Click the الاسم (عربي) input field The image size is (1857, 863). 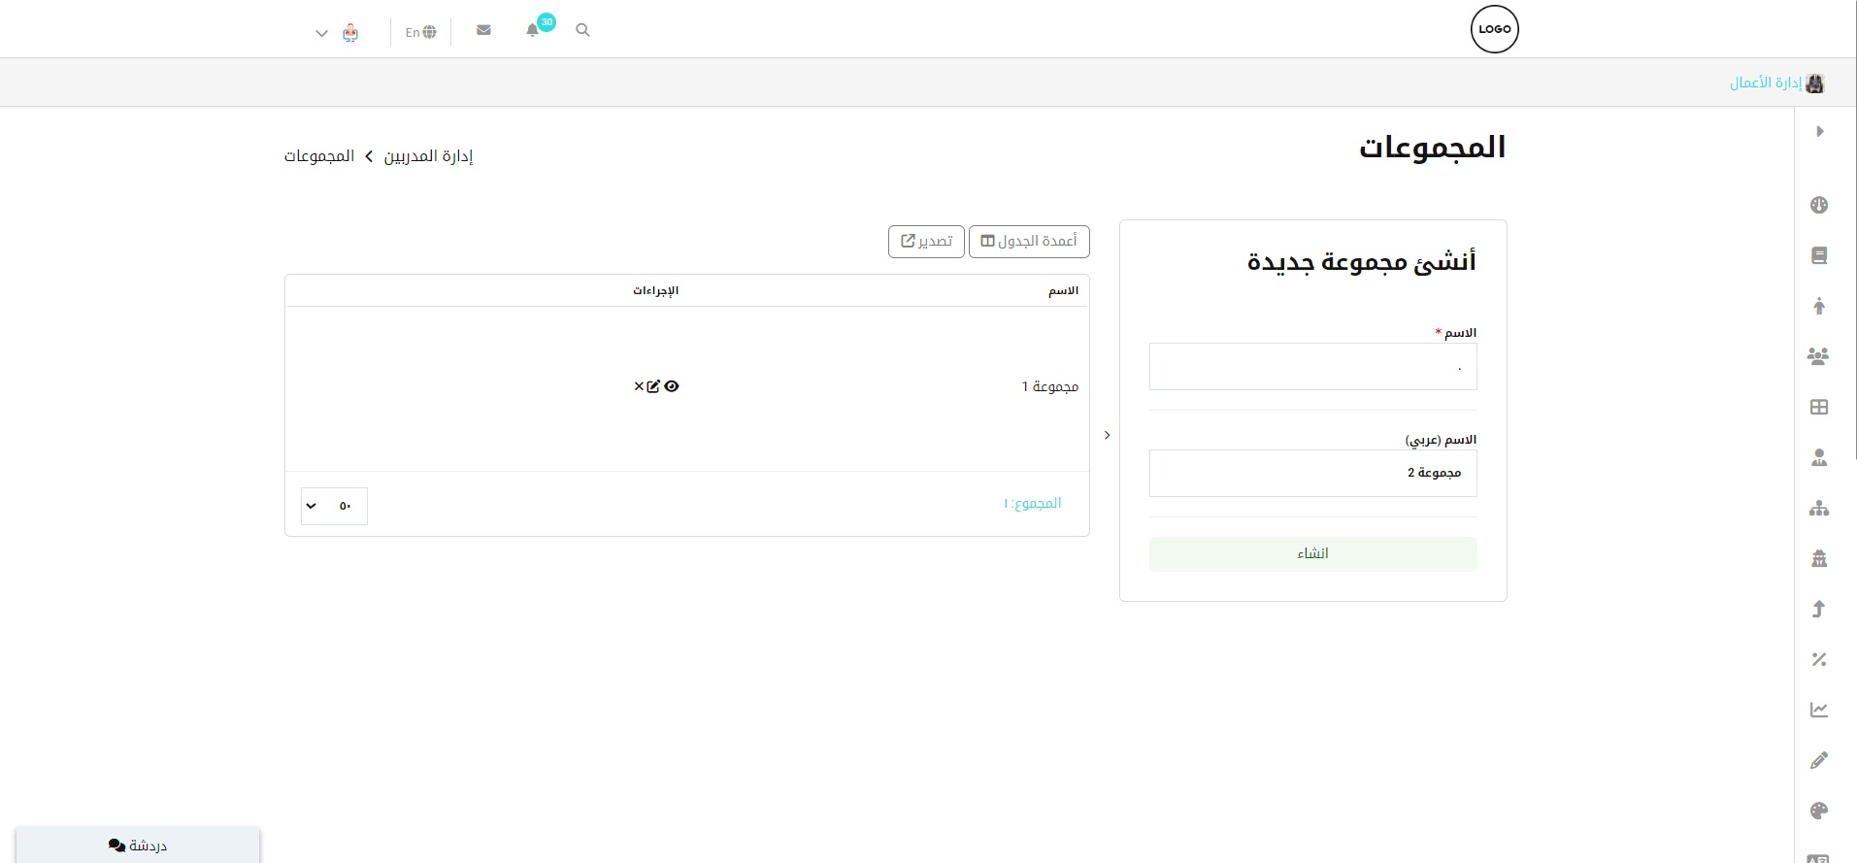[1312, 473]
